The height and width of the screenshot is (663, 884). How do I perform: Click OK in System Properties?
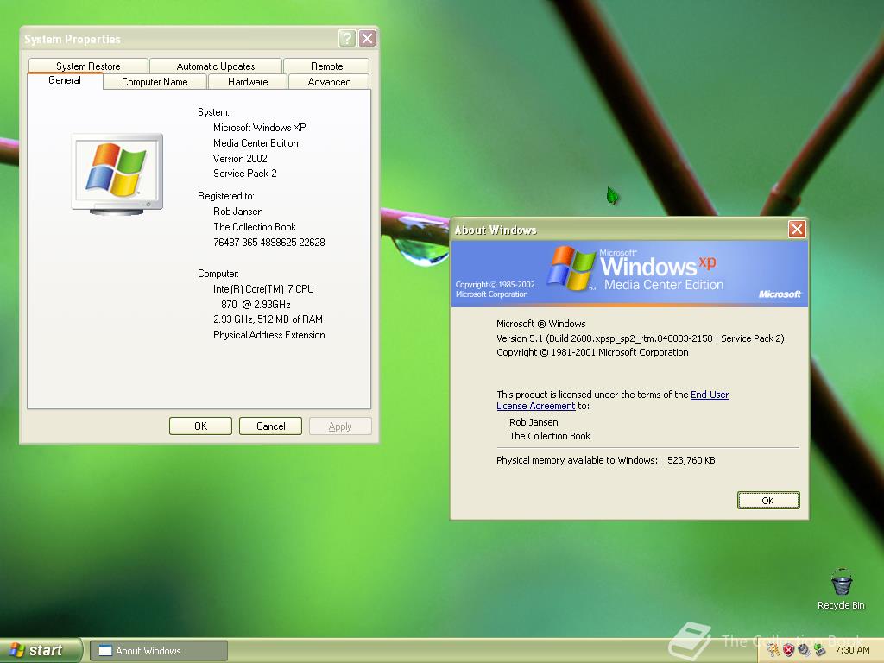pyautogui.click(x=200, y=426)
